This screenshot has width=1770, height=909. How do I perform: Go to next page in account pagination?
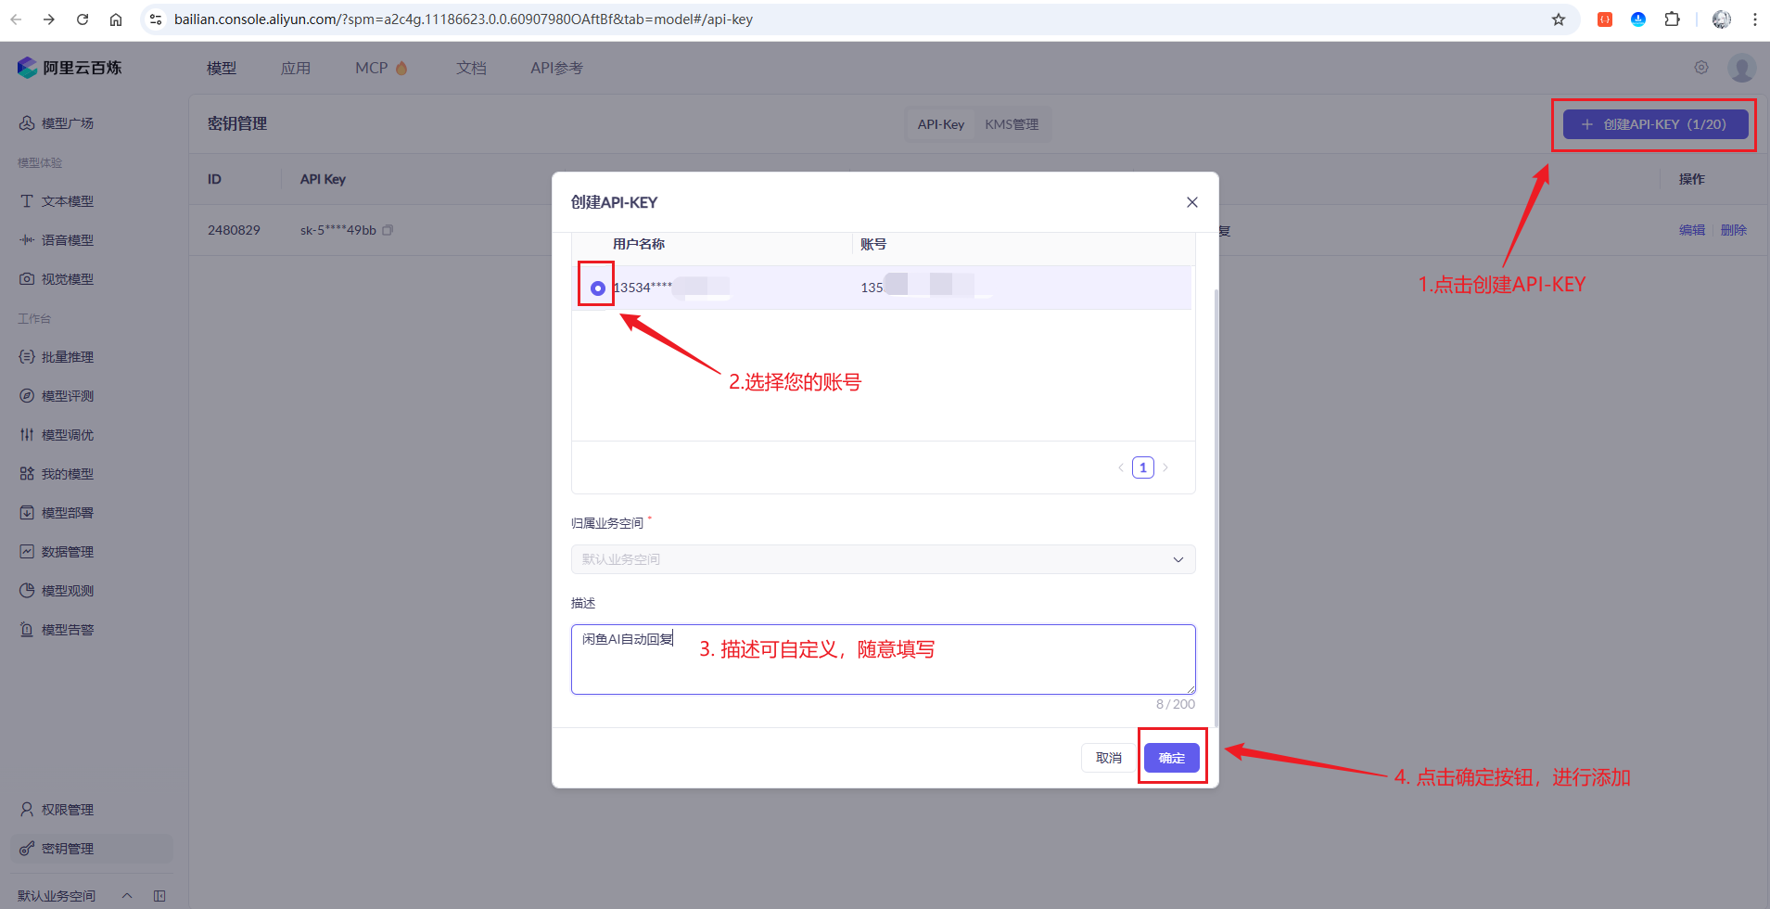click(x=1165, y=467)
